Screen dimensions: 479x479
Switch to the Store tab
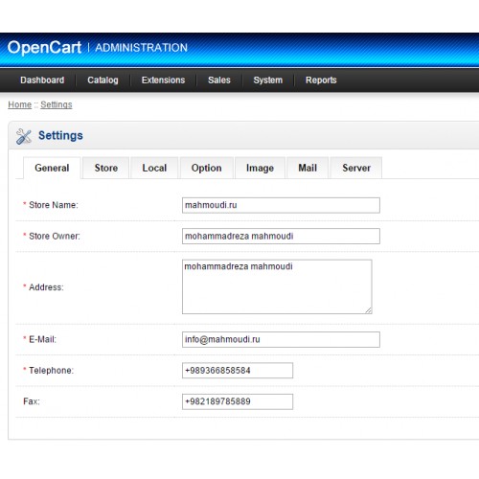click(x=106, y=168)
